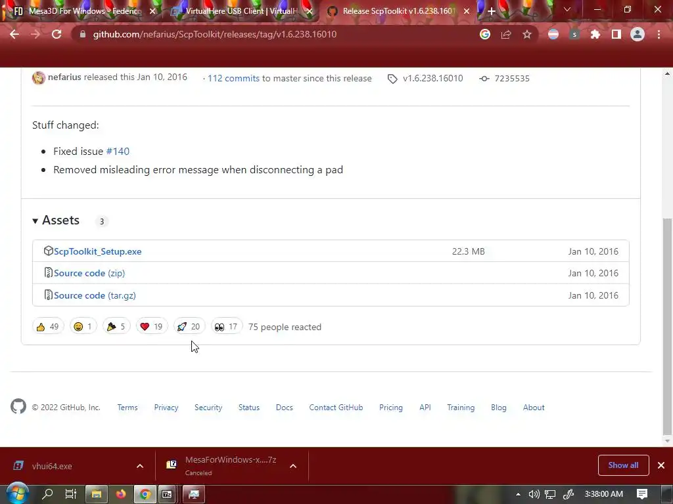The image size is (673, 504).
Task: Open Blog footer link
Action: [498, 408]
